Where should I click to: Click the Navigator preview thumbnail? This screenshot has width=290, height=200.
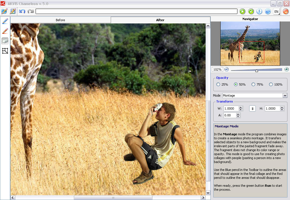(250, 43)
